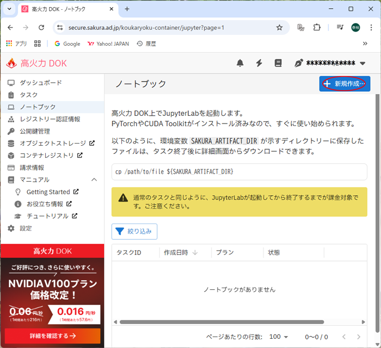Open the notifications bell icon
This screenshot has width=381, height=348.
point(240,63)
